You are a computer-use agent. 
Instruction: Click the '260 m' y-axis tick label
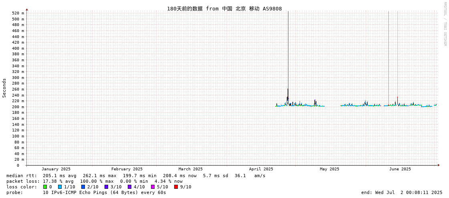coord(18,89)
